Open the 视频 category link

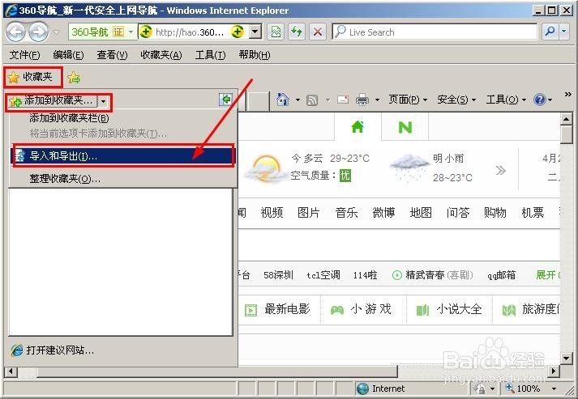(x=272, y=212)
